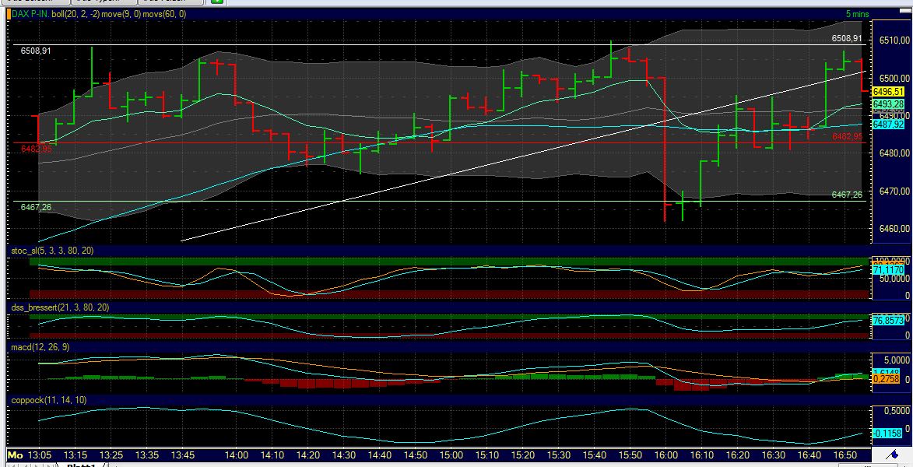This screenshot has height=467, width=913.
Task: Click the 0,5000 coppock scale value
Action: 897,411
